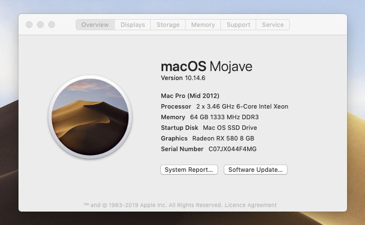This screenshot has width=365, height=225.
Task: Close the About This Mac window
Action: (29, 25)
